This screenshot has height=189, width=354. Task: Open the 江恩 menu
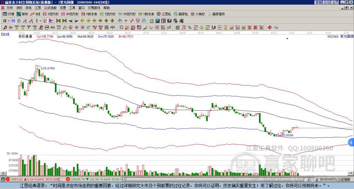pos(38,8)
